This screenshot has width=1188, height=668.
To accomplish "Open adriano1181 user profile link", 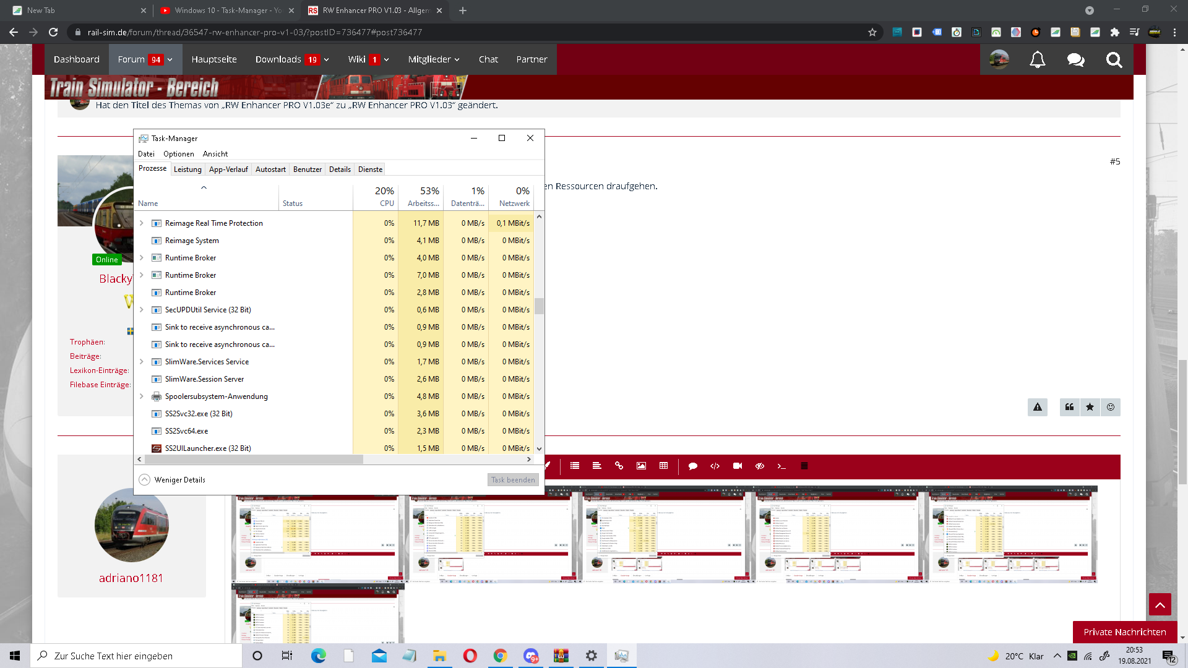I will (x=131, y=578).
